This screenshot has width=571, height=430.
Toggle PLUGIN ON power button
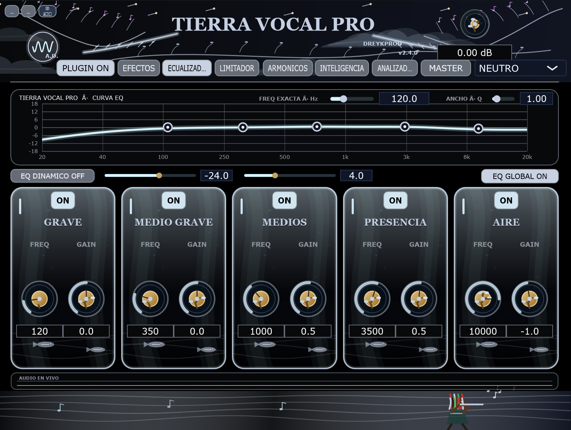click(x=86, y=68)
